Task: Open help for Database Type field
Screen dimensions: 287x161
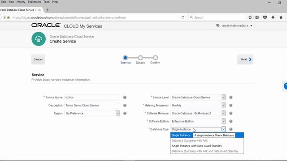Action: click(231, 129)
